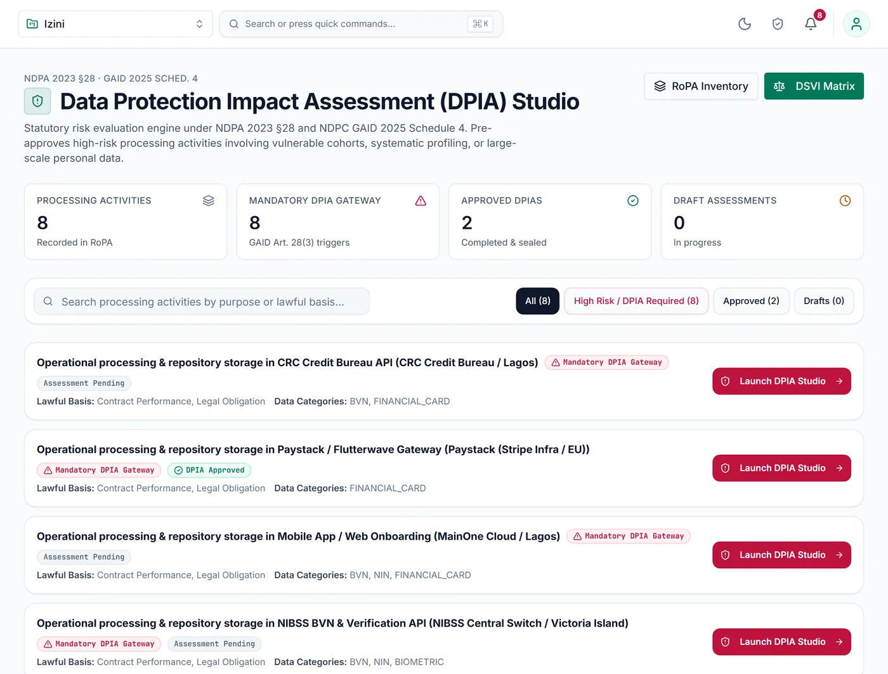Click 'GAID Art. 28(3) triggers' text
Screen dimensions: 888x674
pos(299,243)
